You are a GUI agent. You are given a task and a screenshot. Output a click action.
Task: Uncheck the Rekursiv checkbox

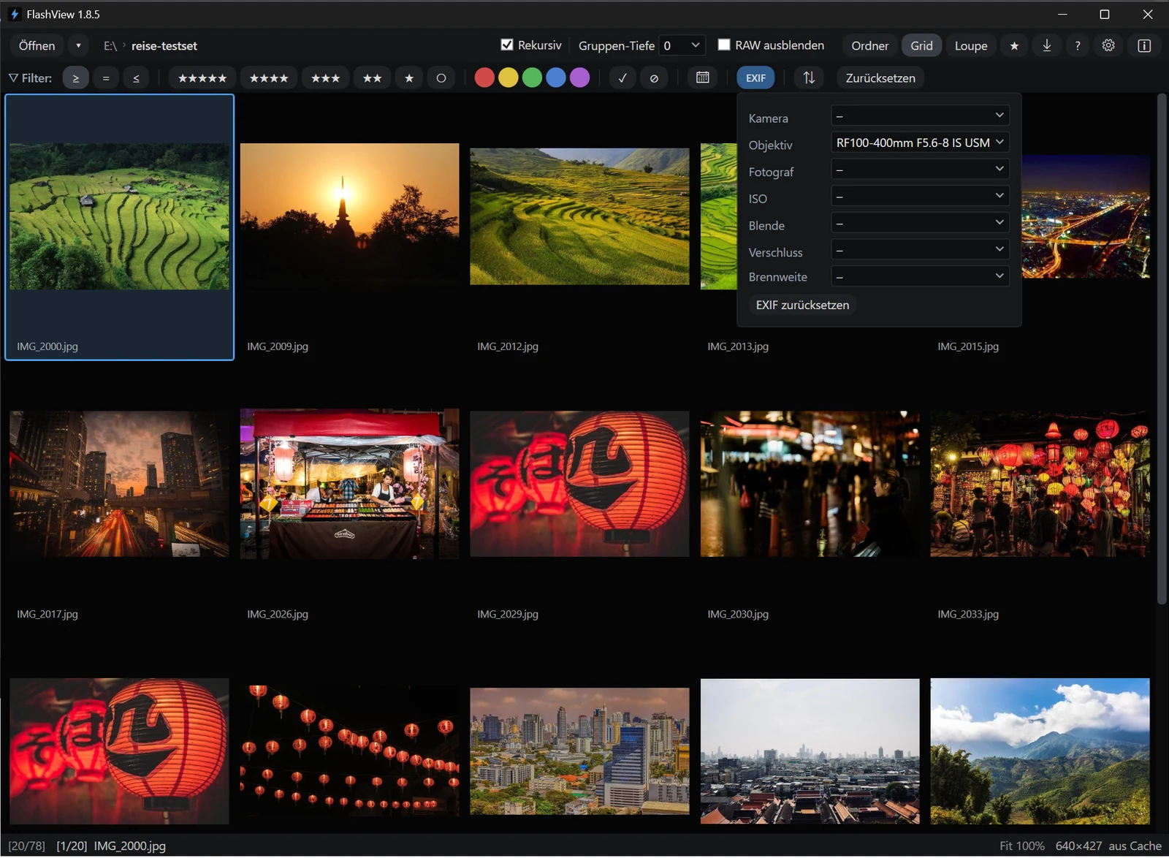pos(507,45)
